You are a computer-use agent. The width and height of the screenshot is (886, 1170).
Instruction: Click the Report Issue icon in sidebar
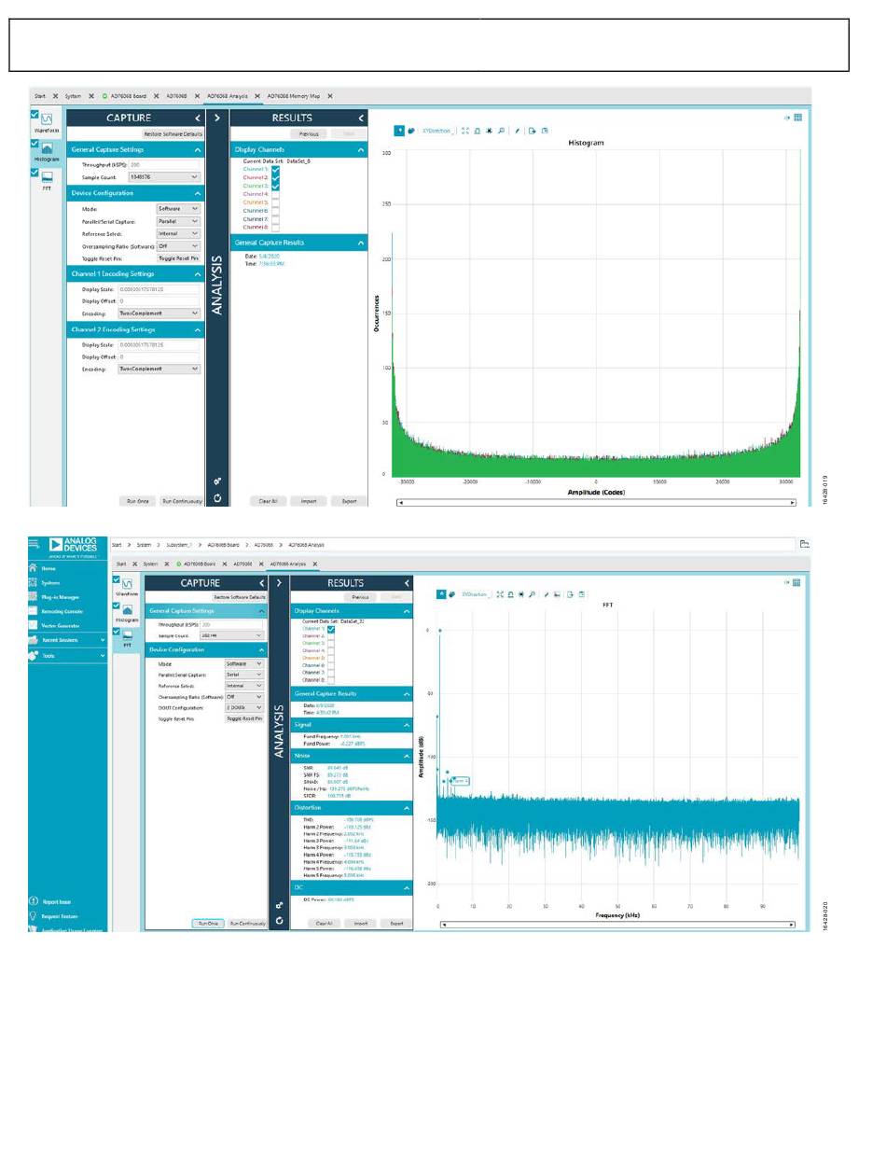click(x=34, y=901)
